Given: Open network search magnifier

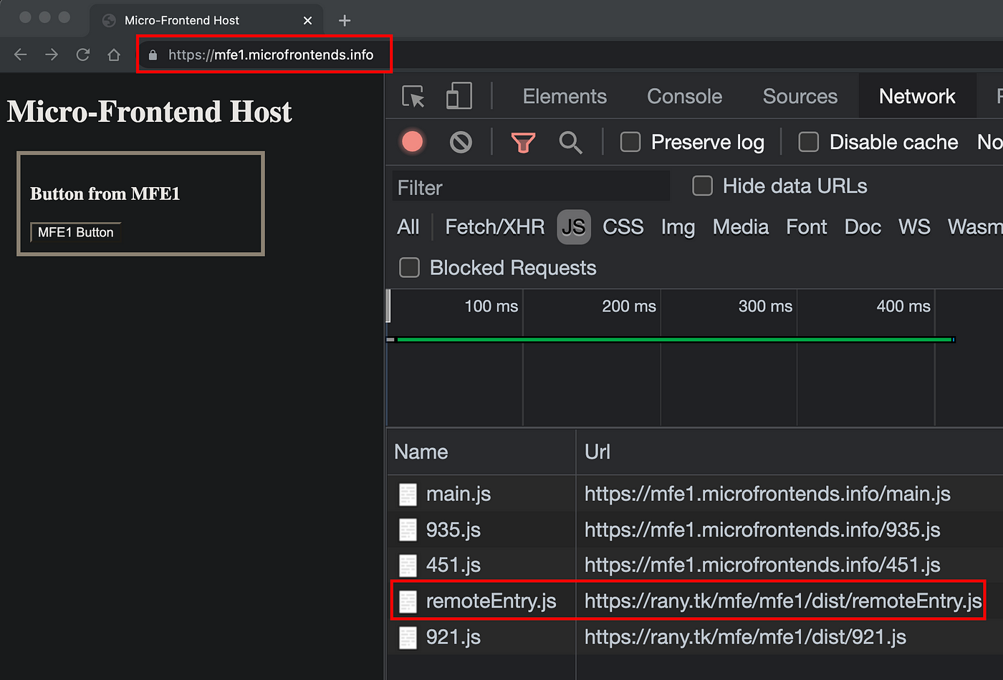Looking at the screenshot, I should (570, 142).
